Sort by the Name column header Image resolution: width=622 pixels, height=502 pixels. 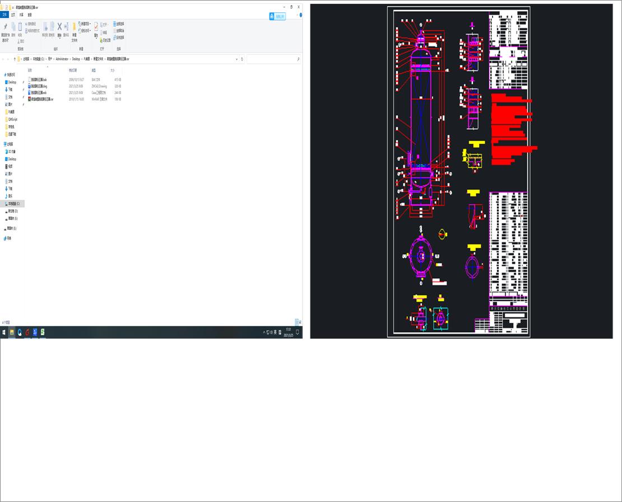[30, 70]
